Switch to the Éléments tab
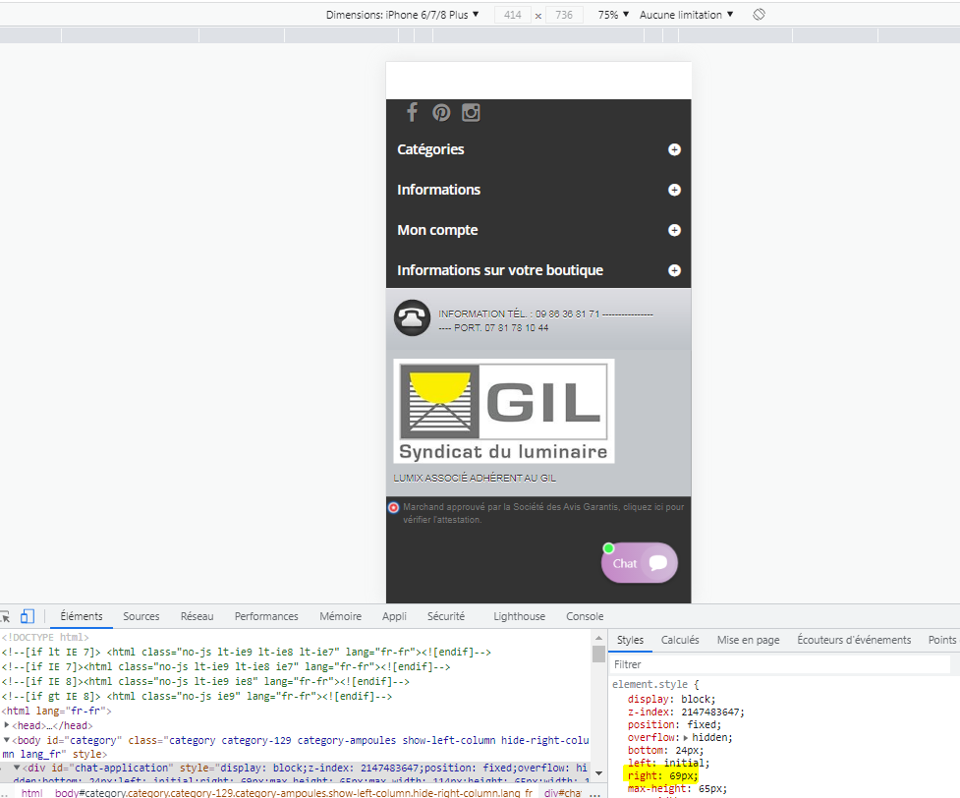This screenshot has width=960, height=798. [82, 616]
